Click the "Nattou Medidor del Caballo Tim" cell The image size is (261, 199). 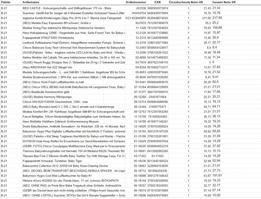[x=74, y=58]
